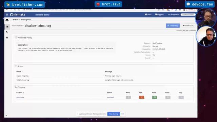The width and height of the screenshot is (217, 122).
Task: Click the completed status cell
Action: tap(110, 97)
